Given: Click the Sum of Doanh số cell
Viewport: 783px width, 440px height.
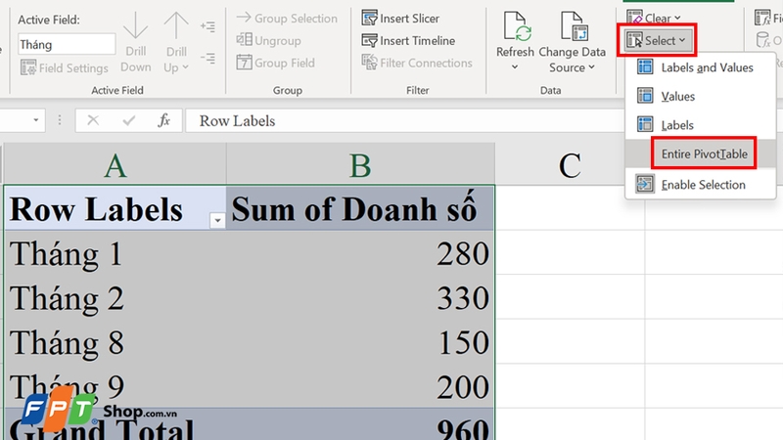Looking at the screenshot, I should point(360,208).
